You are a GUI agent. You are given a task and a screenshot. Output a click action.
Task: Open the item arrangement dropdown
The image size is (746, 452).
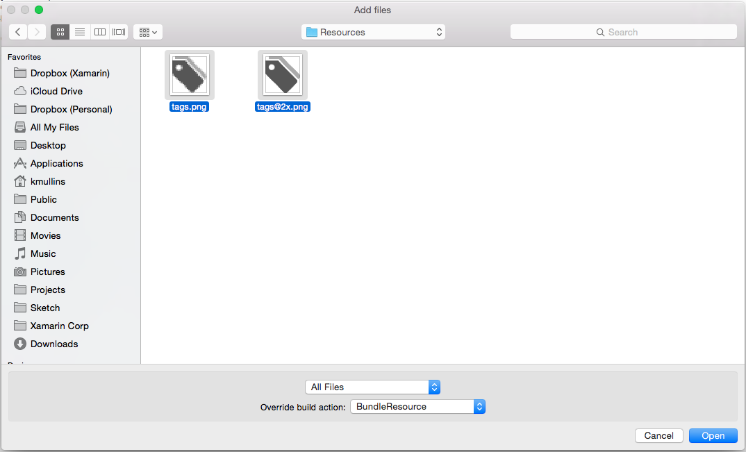click(x=148, y=32)
